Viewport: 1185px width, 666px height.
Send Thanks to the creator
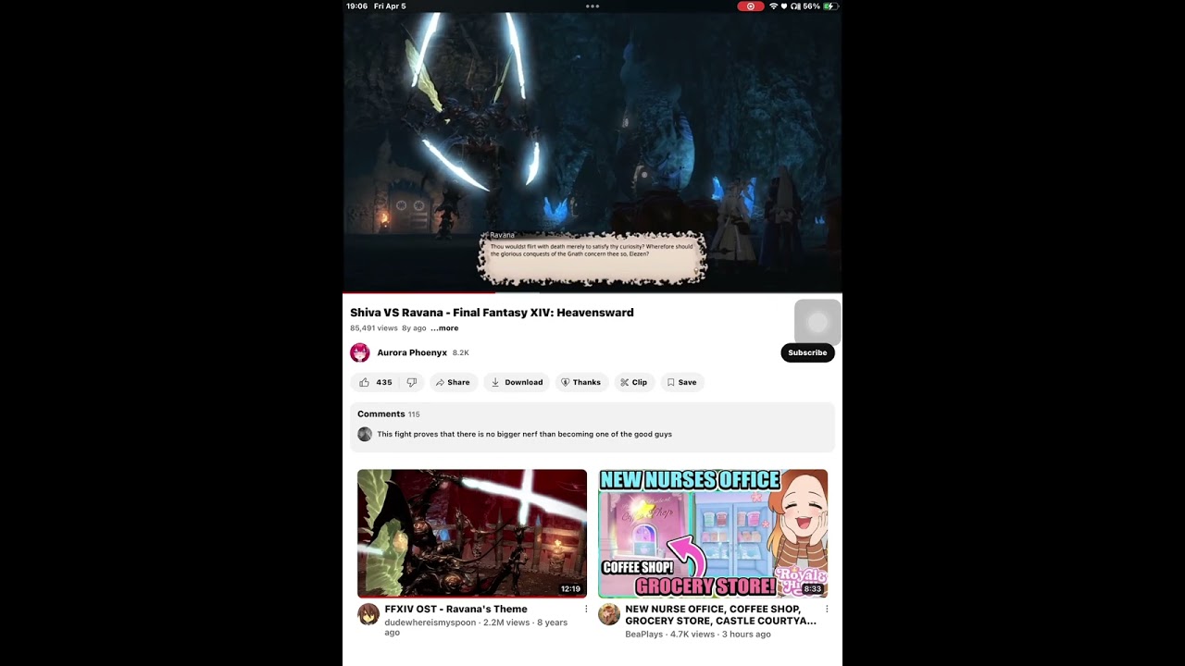(580, 382)
